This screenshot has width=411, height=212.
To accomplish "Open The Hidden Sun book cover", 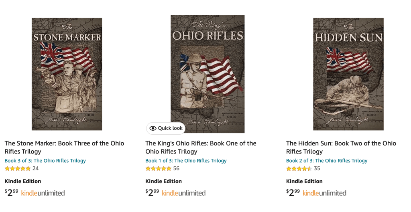I will pos(348,74).
